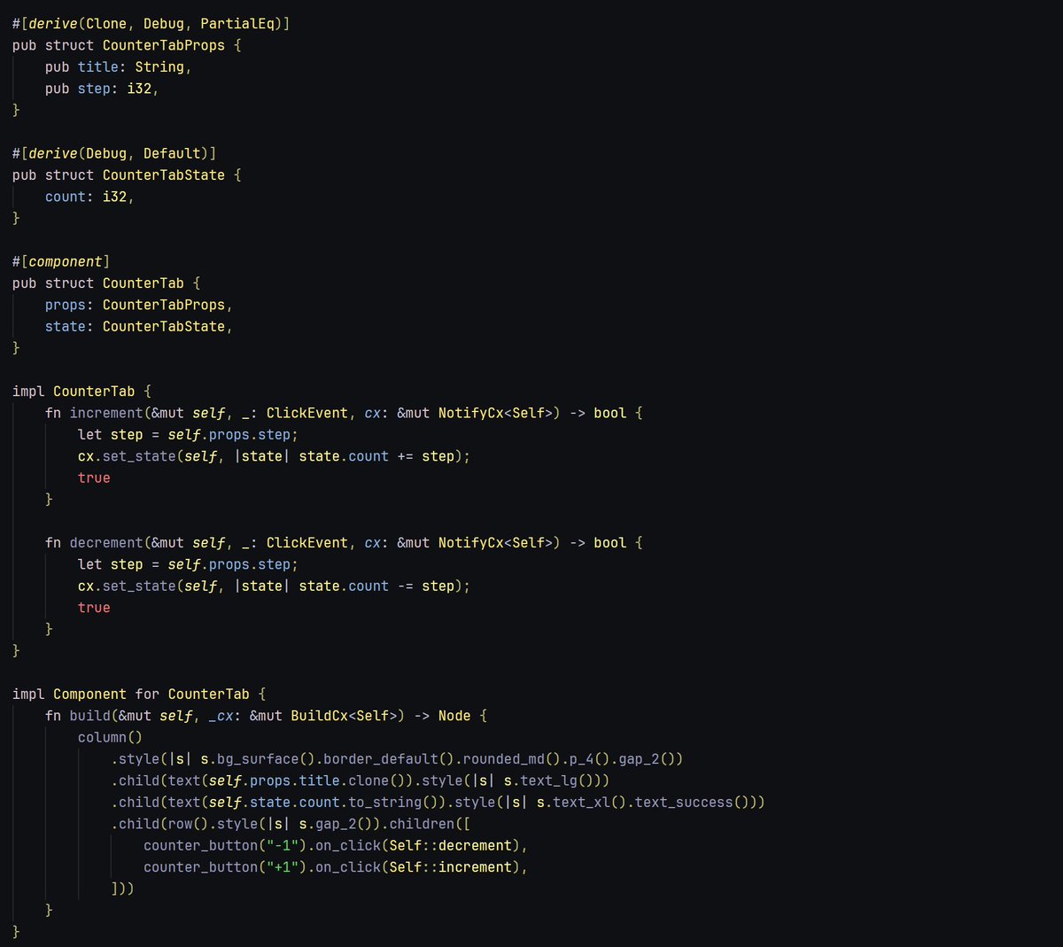Screen dimensions: 1063x947
Task: Click "text_lg()" style call
Action: pyautogui.click(x=557, y=781)
